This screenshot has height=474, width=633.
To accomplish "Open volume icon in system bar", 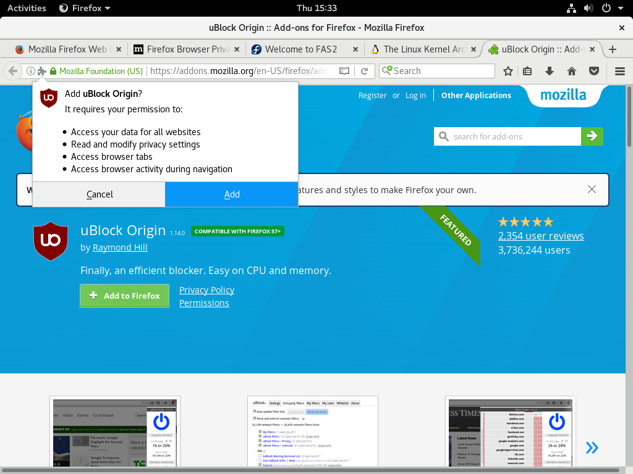I will click(588, 8).
